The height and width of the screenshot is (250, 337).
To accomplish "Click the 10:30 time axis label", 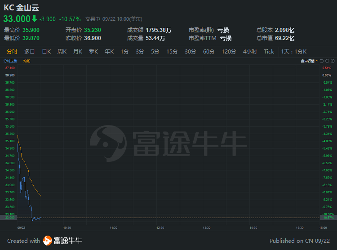I will coord(67,228).
